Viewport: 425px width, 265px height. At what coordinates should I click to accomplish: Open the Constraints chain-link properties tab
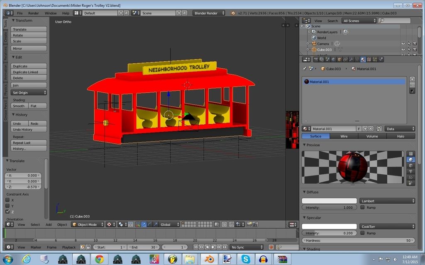[x=345, y=60]
